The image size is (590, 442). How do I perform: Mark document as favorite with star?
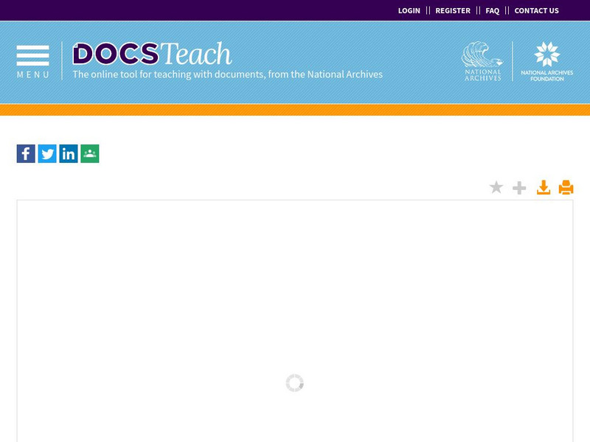pyautogui.click(x=496, y=187)
